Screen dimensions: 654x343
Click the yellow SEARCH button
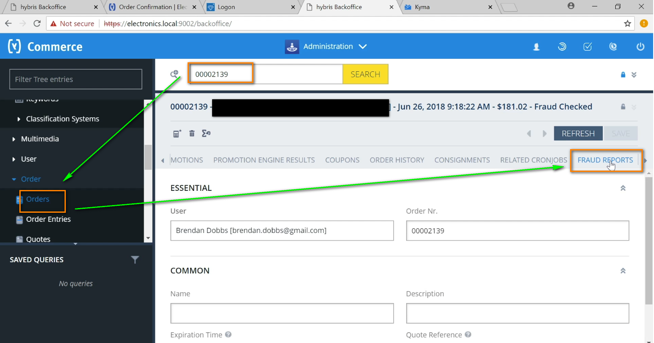click(365, 74)
